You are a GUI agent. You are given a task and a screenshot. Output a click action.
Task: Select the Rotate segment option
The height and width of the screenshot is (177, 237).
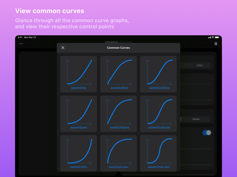[196, 119]
